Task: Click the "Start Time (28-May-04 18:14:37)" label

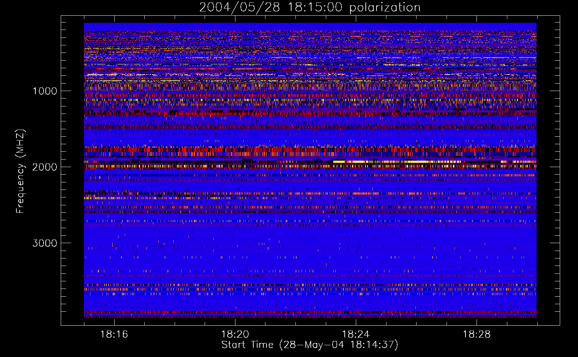Action: 310,345
